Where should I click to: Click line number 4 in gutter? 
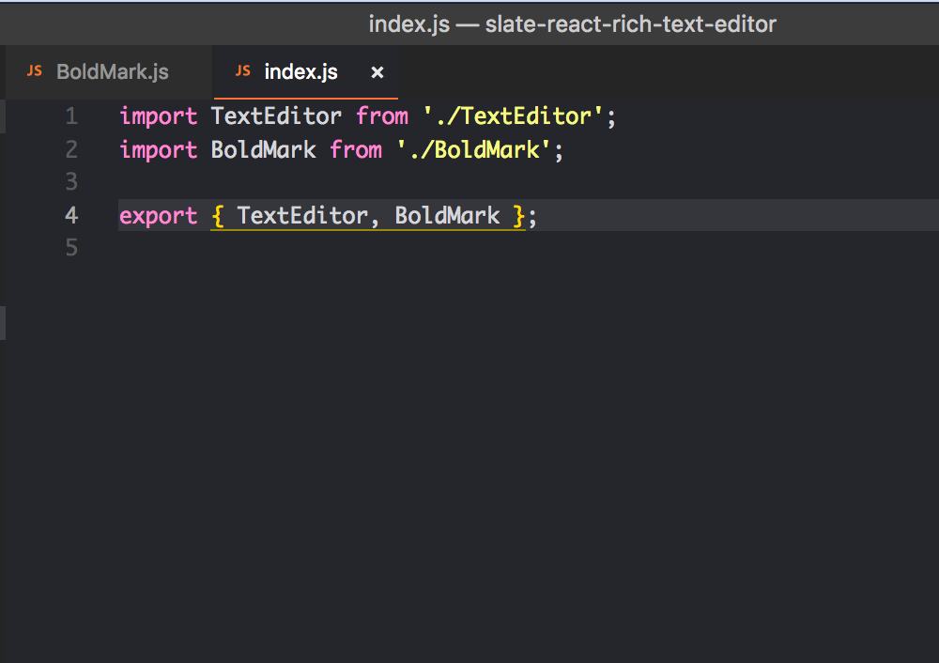tap(72, 215)
